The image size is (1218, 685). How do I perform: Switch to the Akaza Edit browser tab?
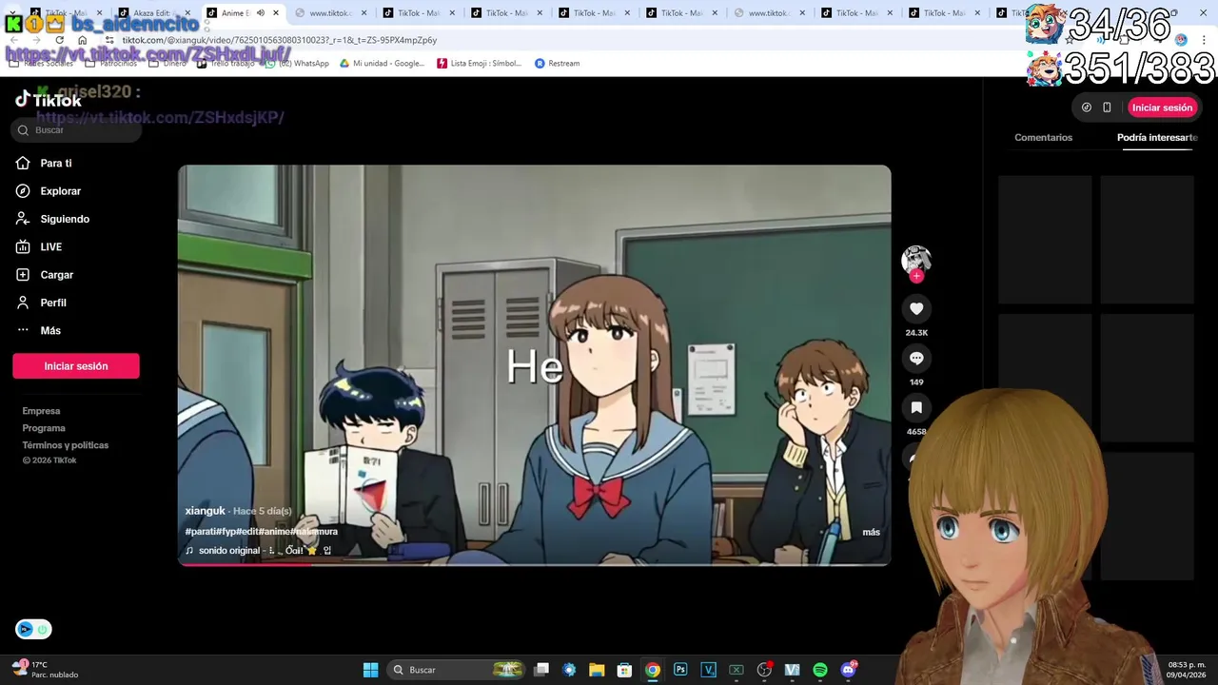[x=152, y=13]
